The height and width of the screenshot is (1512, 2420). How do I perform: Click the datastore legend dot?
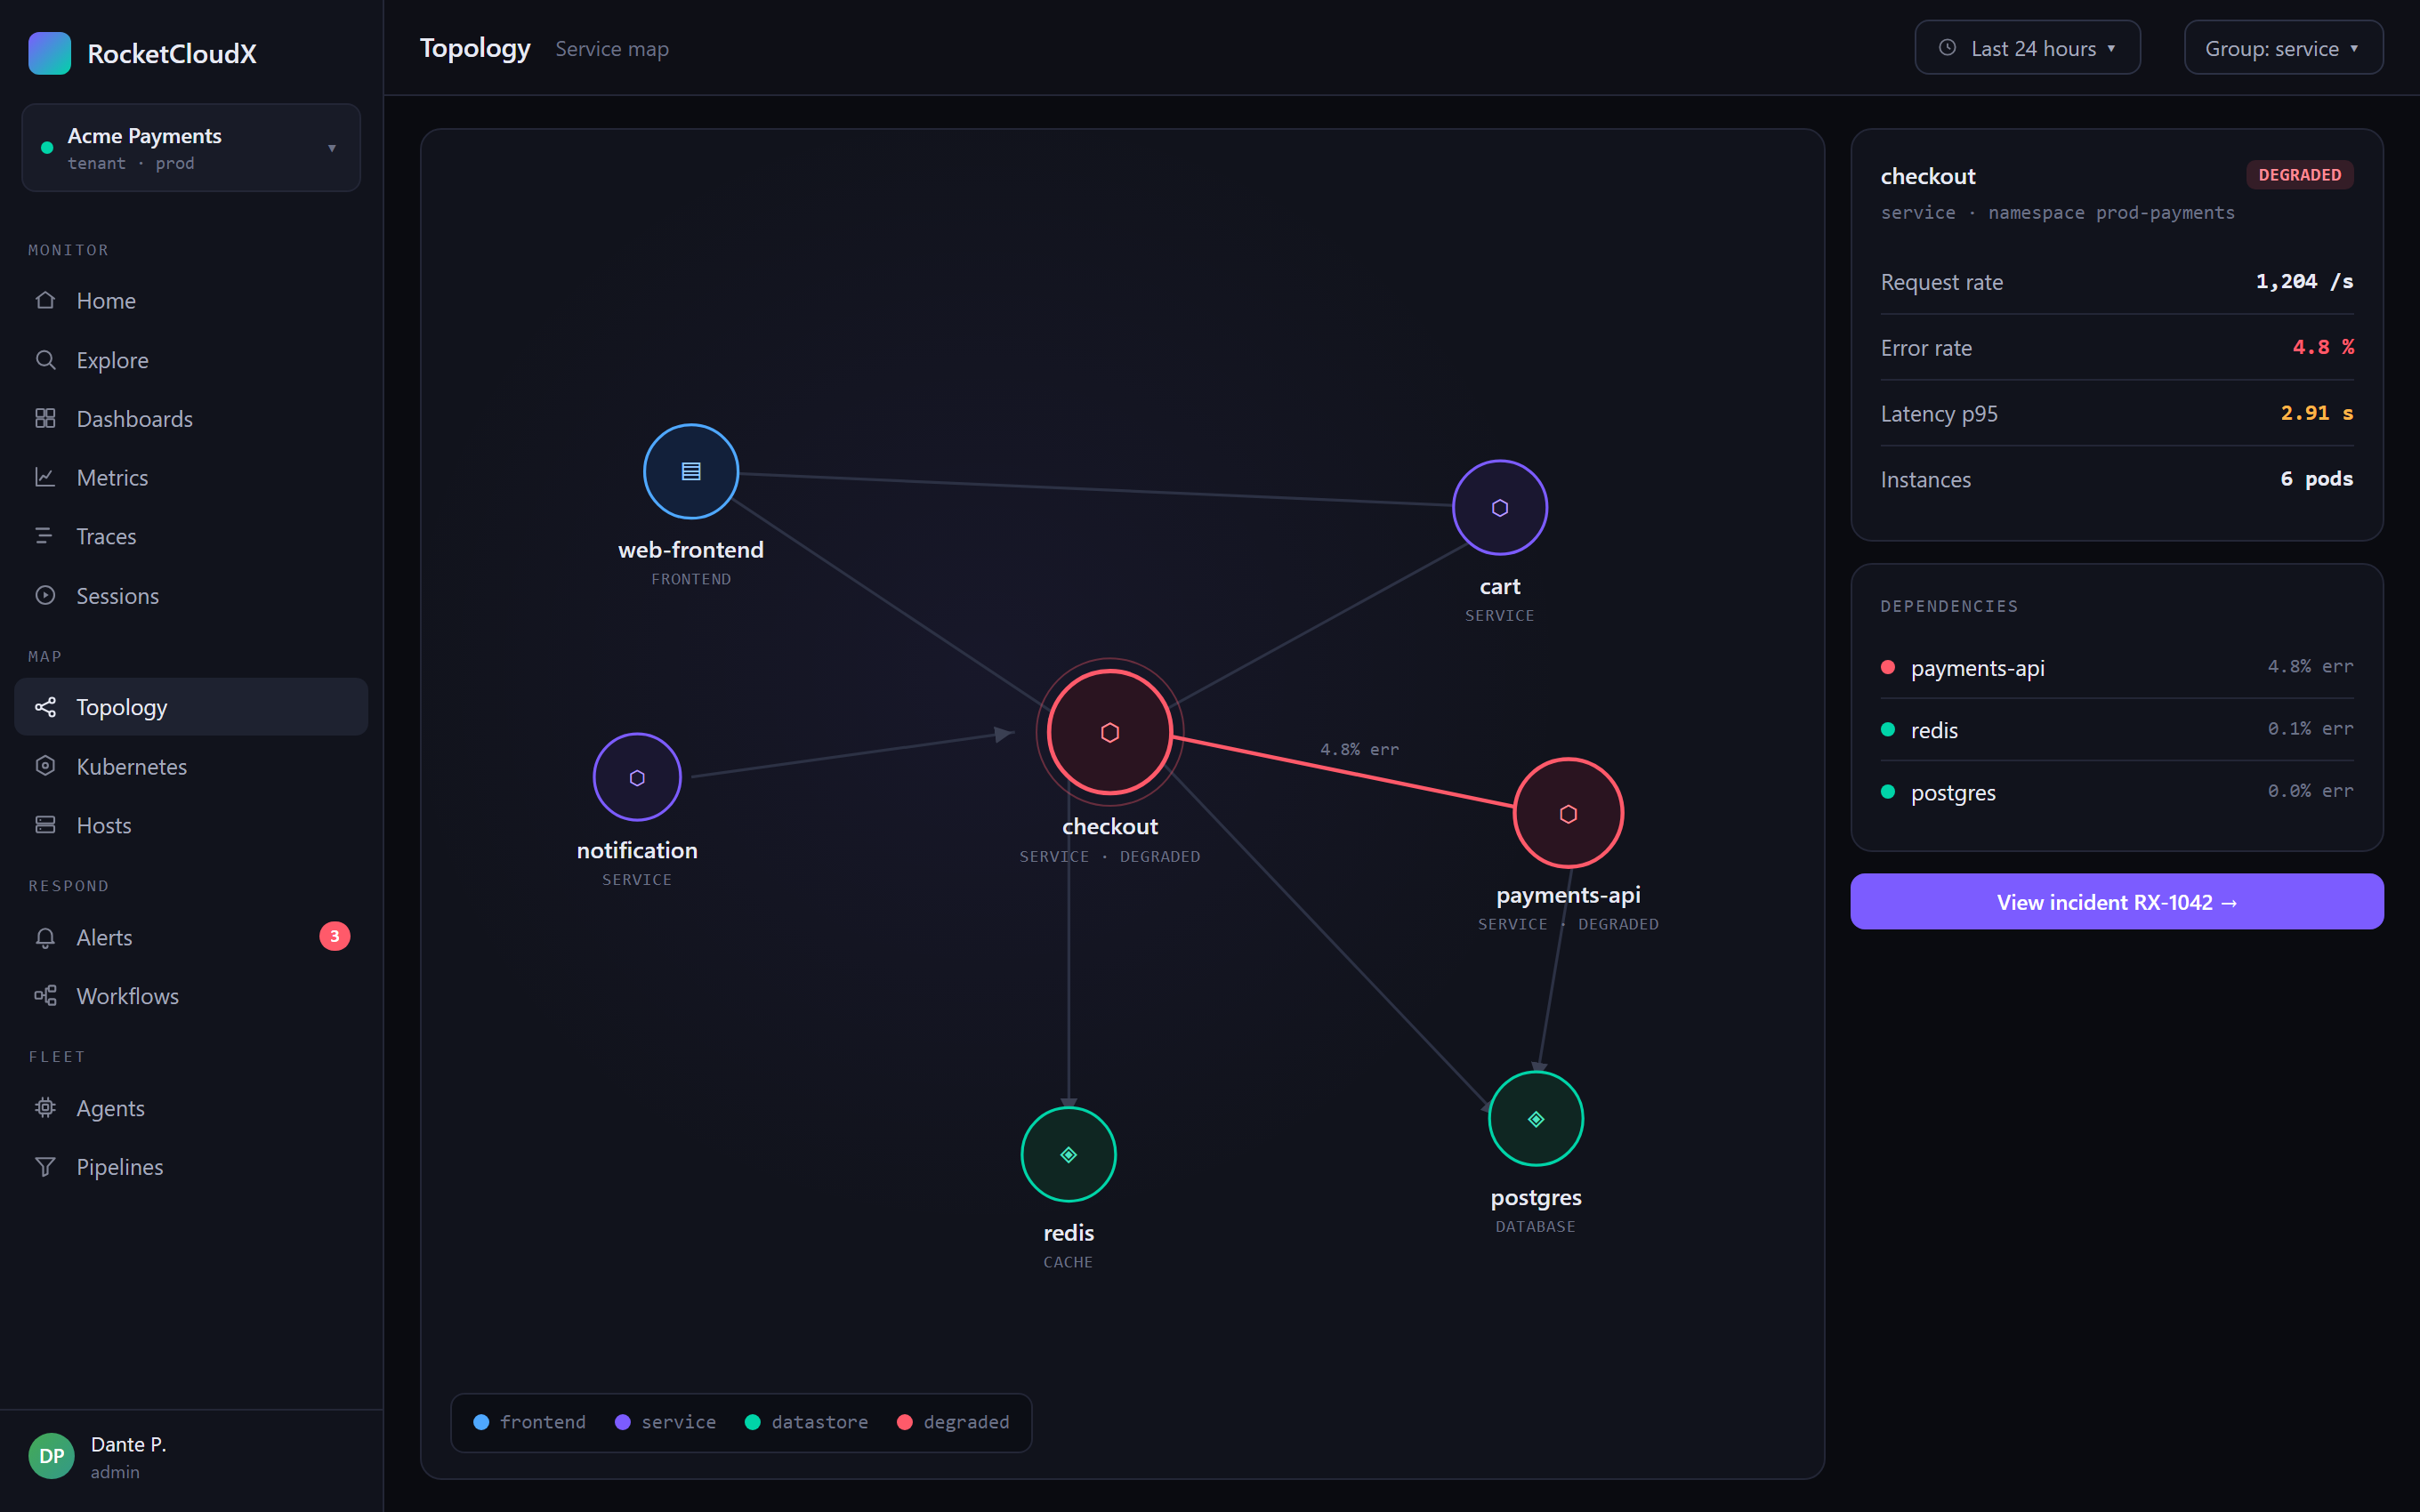pos(753,1422)
